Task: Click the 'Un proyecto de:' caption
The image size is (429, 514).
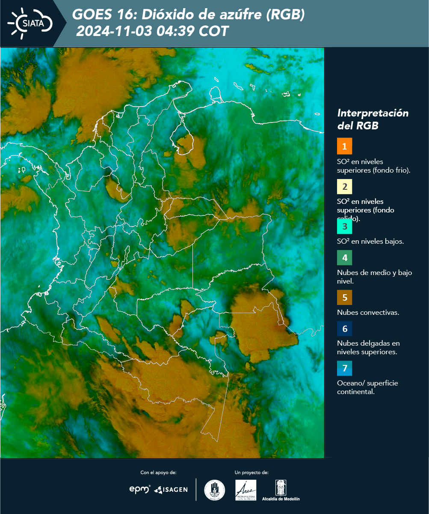Action: (251, 472)
